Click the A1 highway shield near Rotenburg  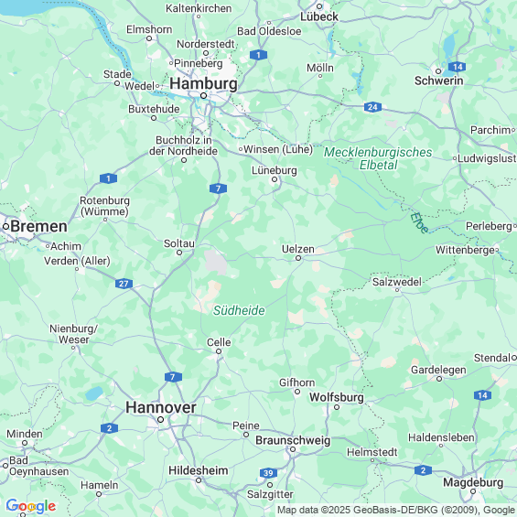pos(108,178)
